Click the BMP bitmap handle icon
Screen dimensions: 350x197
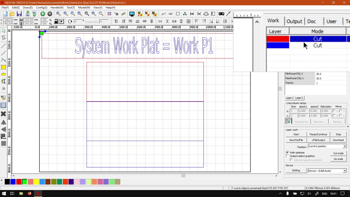pyautogui.click(x=171, y=14)
